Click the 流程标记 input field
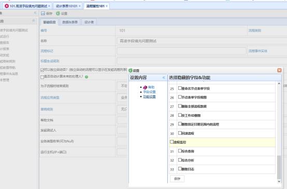Viewport: 287px width, 189px height. tap(181, 51)
